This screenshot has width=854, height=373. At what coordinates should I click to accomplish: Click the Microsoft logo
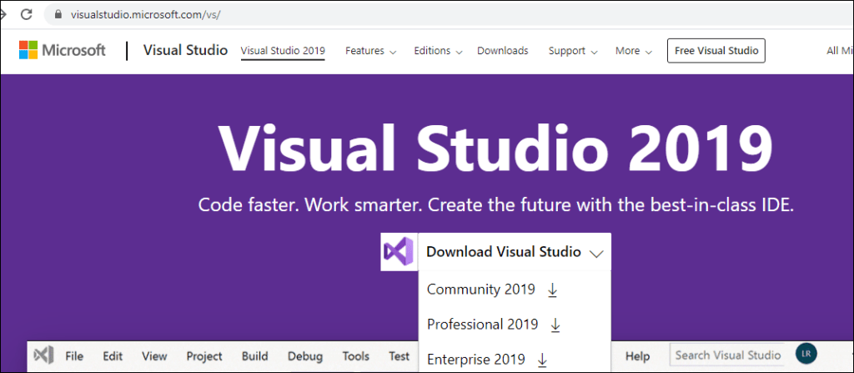(x=63, y=51)
